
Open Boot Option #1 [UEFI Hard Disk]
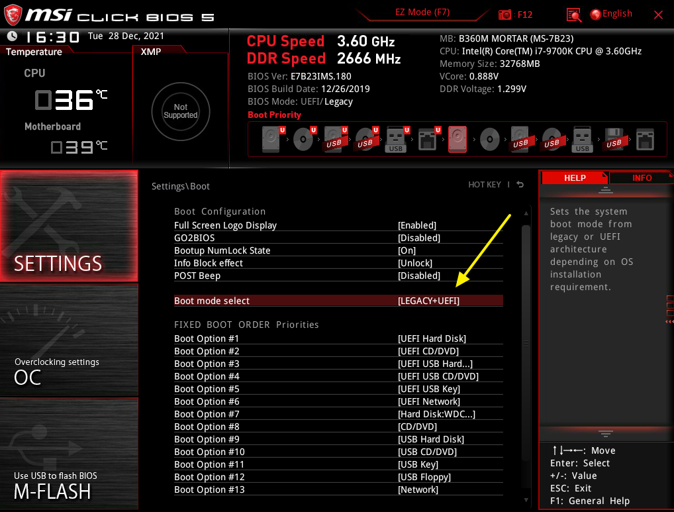tap(338, 338)
